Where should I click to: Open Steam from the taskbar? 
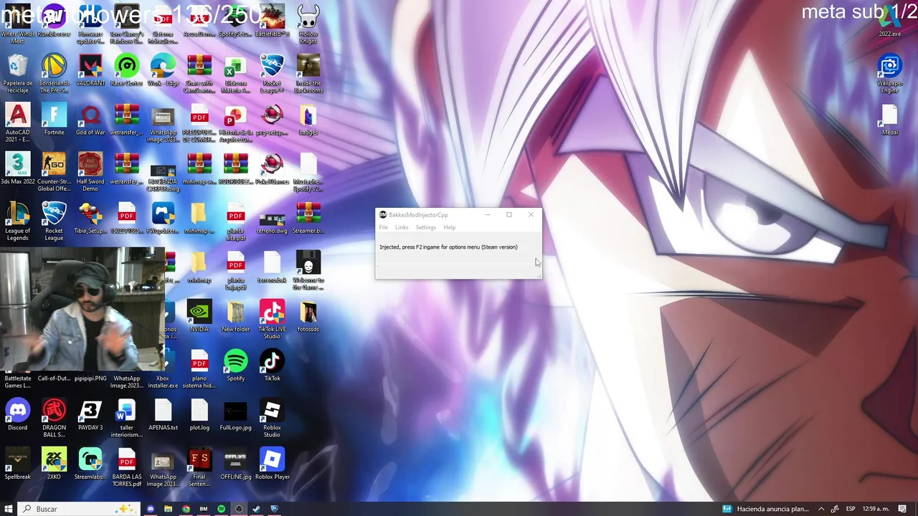256,509
